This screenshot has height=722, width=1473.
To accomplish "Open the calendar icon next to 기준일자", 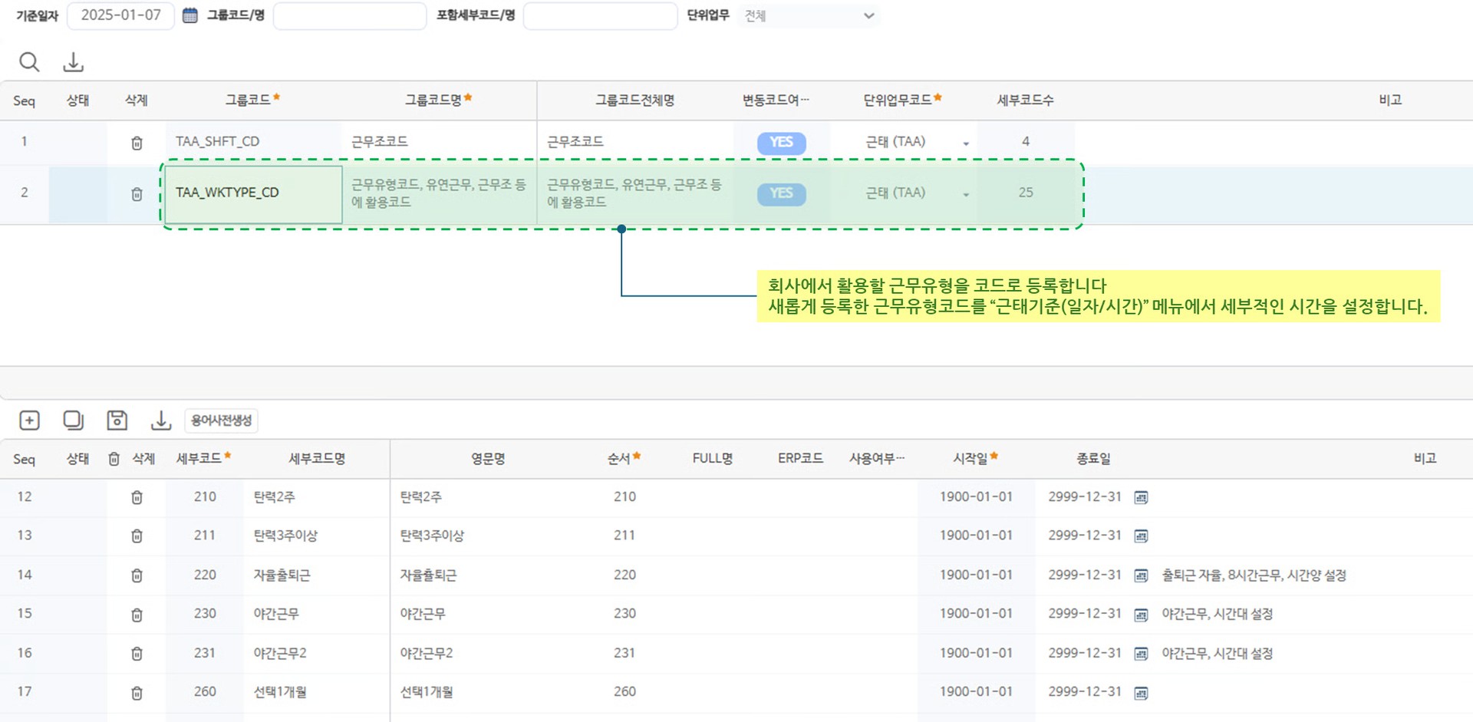I will pyautogui.click(x=189, y=15).
